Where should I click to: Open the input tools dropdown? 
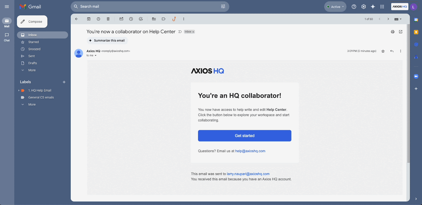click(398, 19)
